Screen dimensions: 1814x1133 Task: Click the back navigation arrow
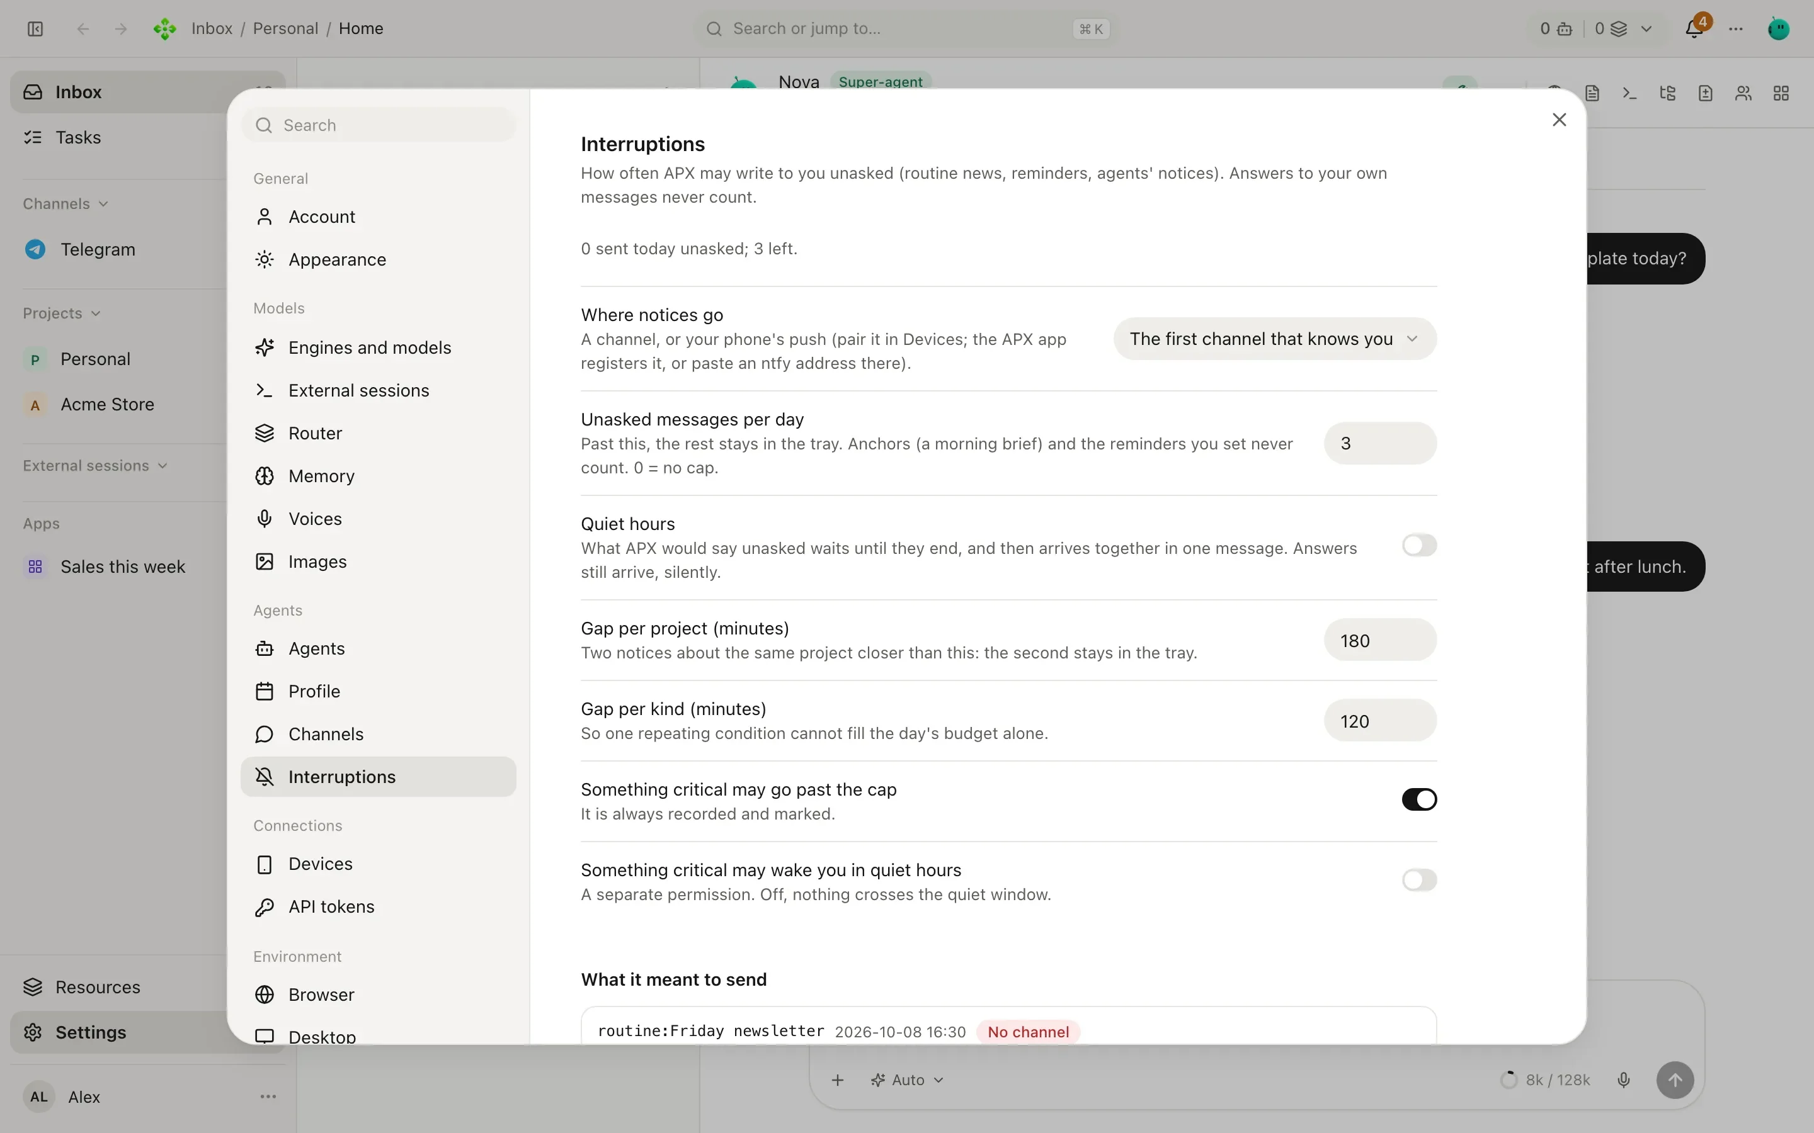pyautogui.click(x=83, y=28)
